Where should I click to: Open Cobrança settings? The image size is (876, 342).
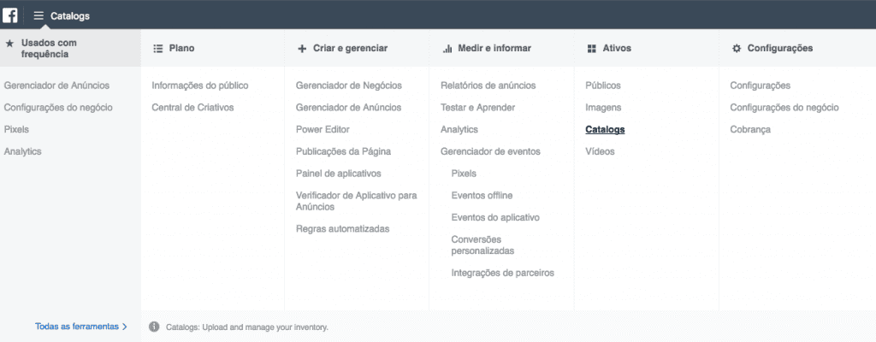coord(750,129)
